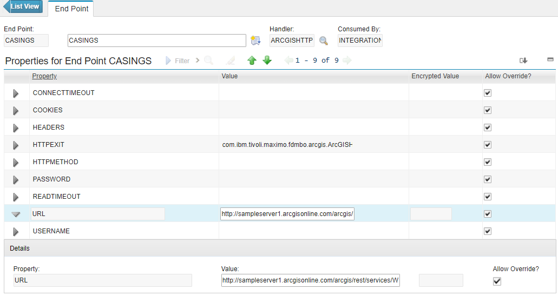
Task: Toggle Allow Override for HEADERS
Action: 488,127
